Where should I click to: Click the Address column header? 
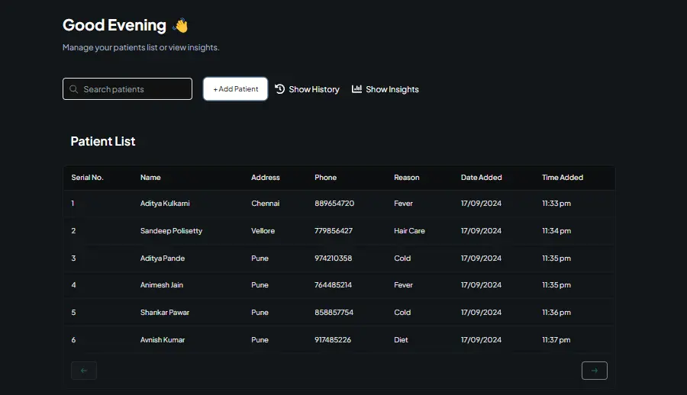click(266, 178)
